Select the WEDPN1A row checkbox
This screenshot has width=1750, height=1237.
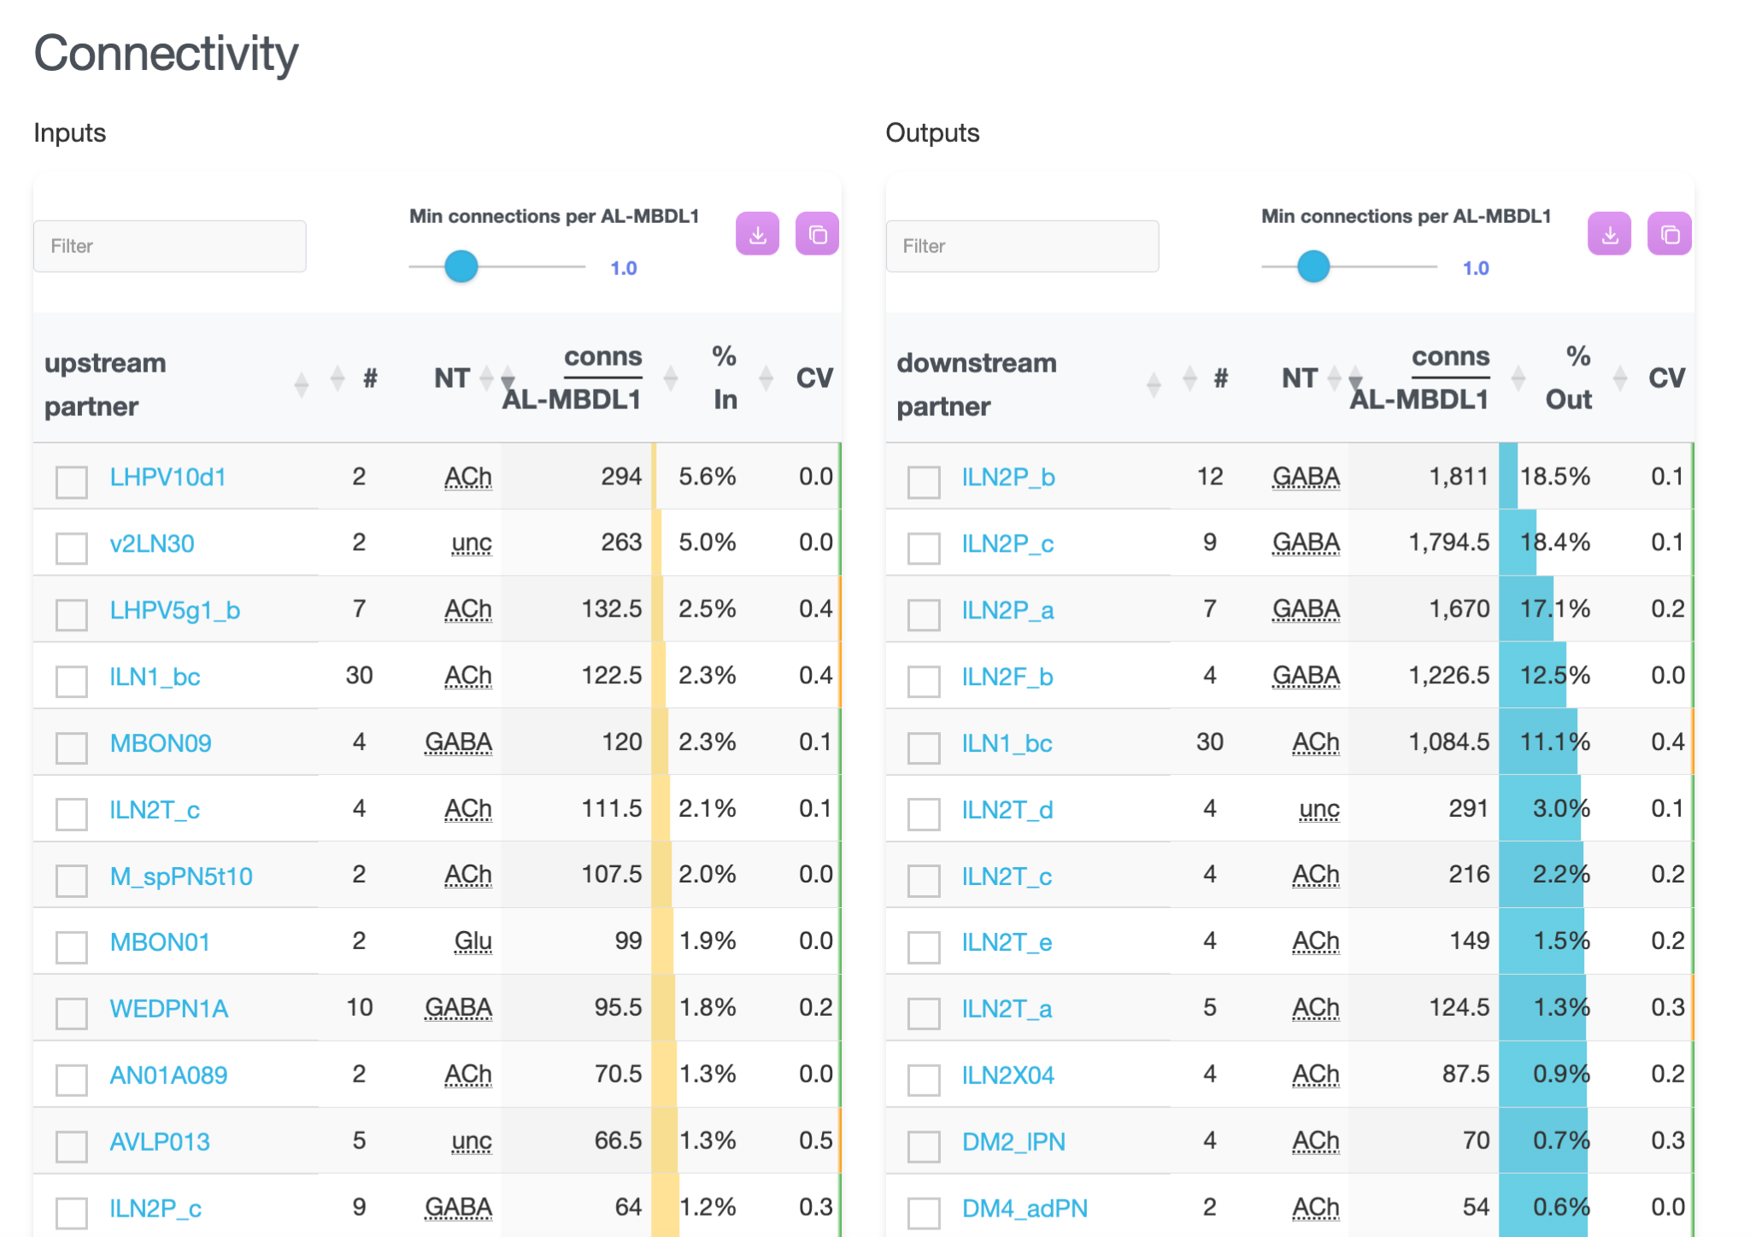click(72, 1014)
